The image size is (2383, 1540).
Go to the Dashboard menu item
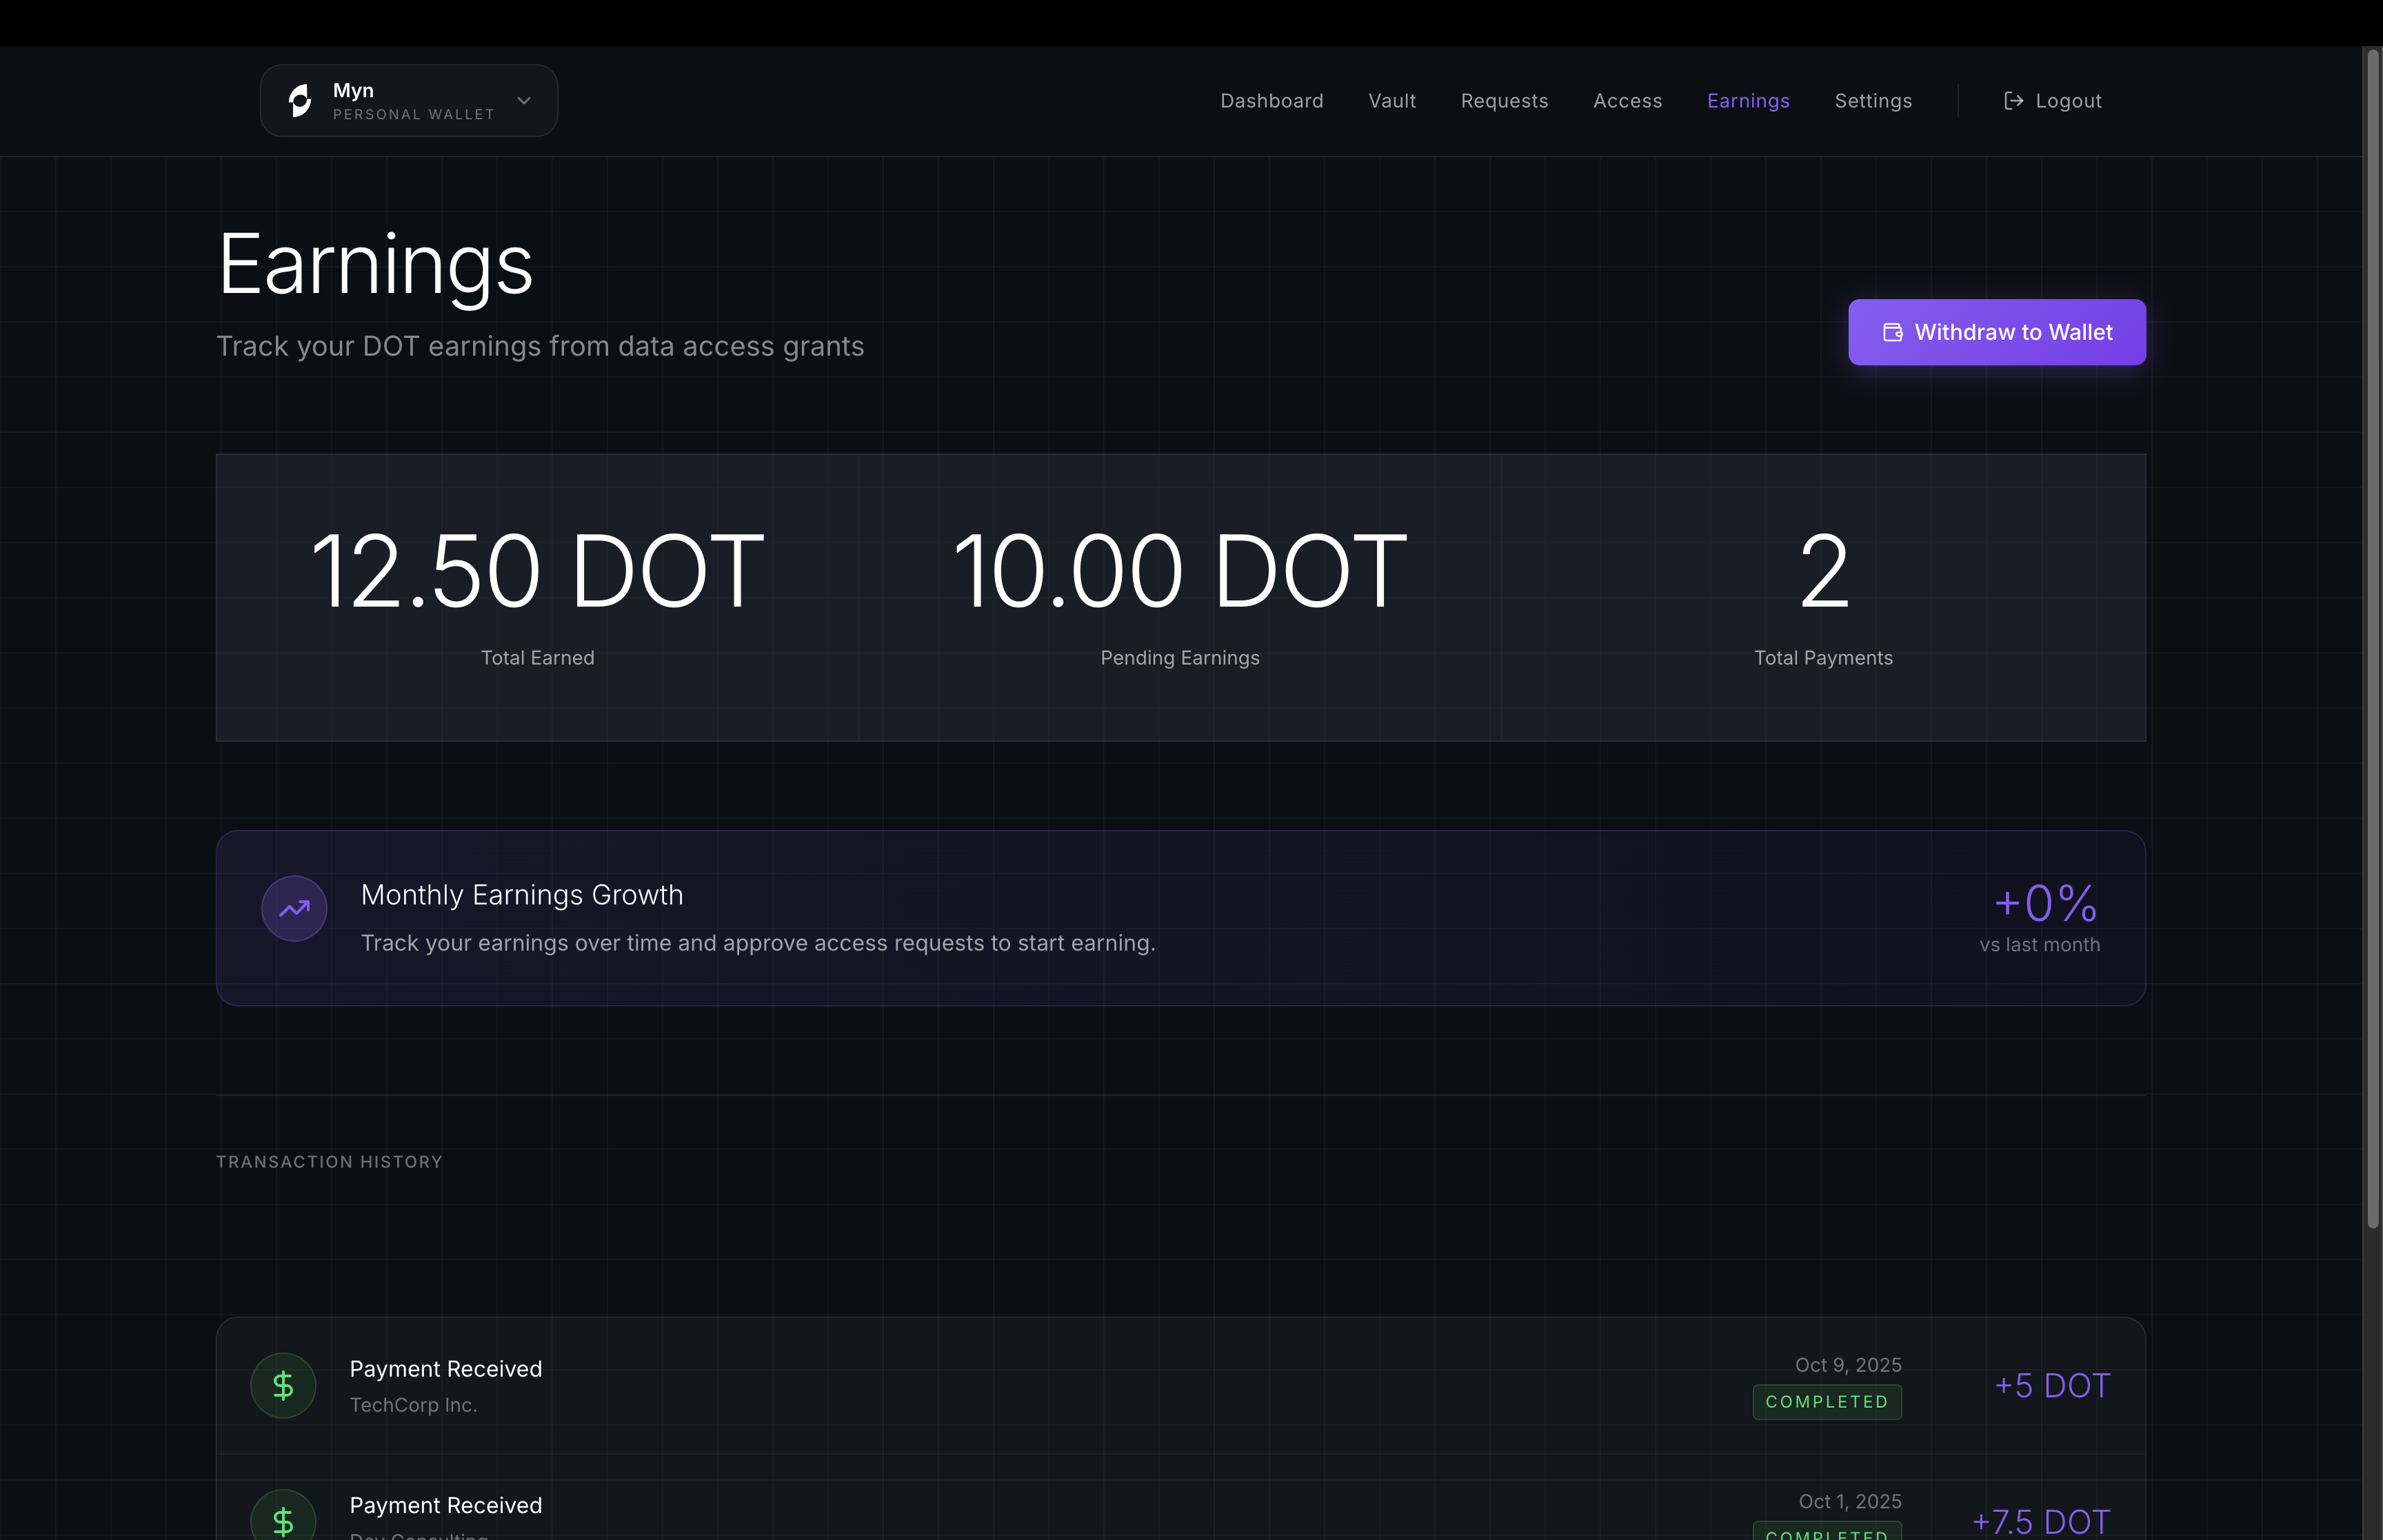[x=1271, y=101]
